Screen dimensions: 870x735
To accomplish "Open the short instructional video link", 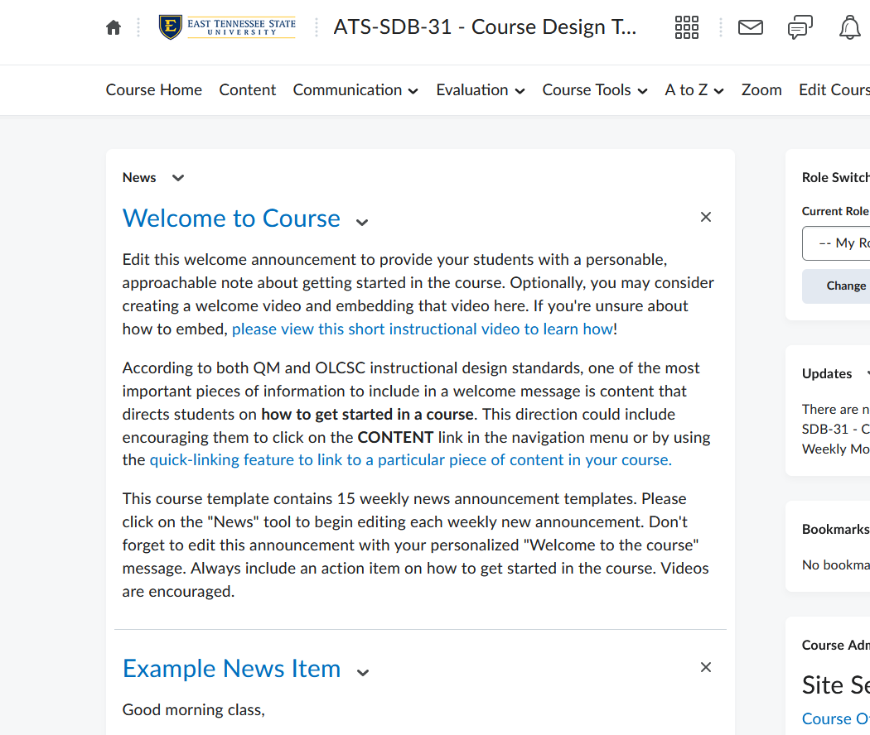I will click(x=423, y=329).
